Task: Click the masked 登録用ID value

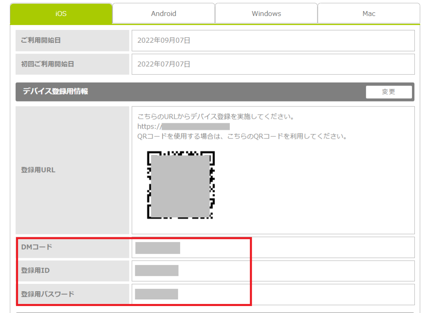Action: click(x=157, y=270)
